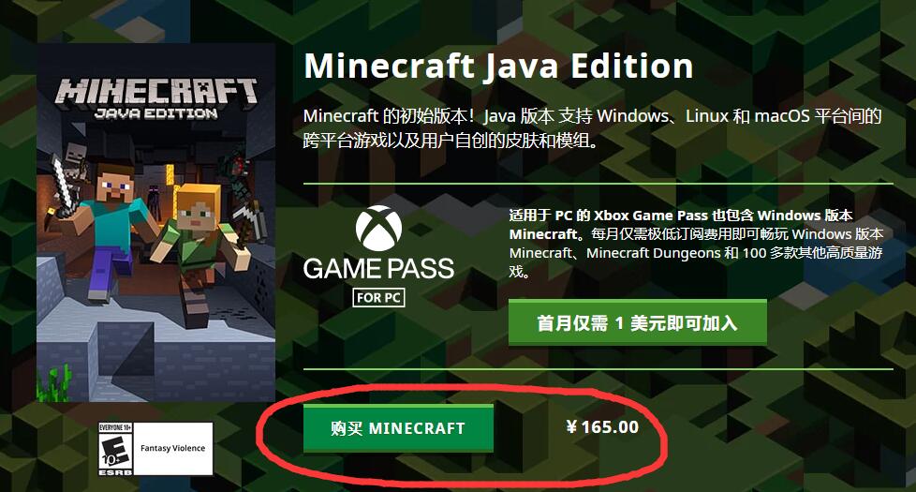Click the green grass block on cover corner

tap(53, 382)
